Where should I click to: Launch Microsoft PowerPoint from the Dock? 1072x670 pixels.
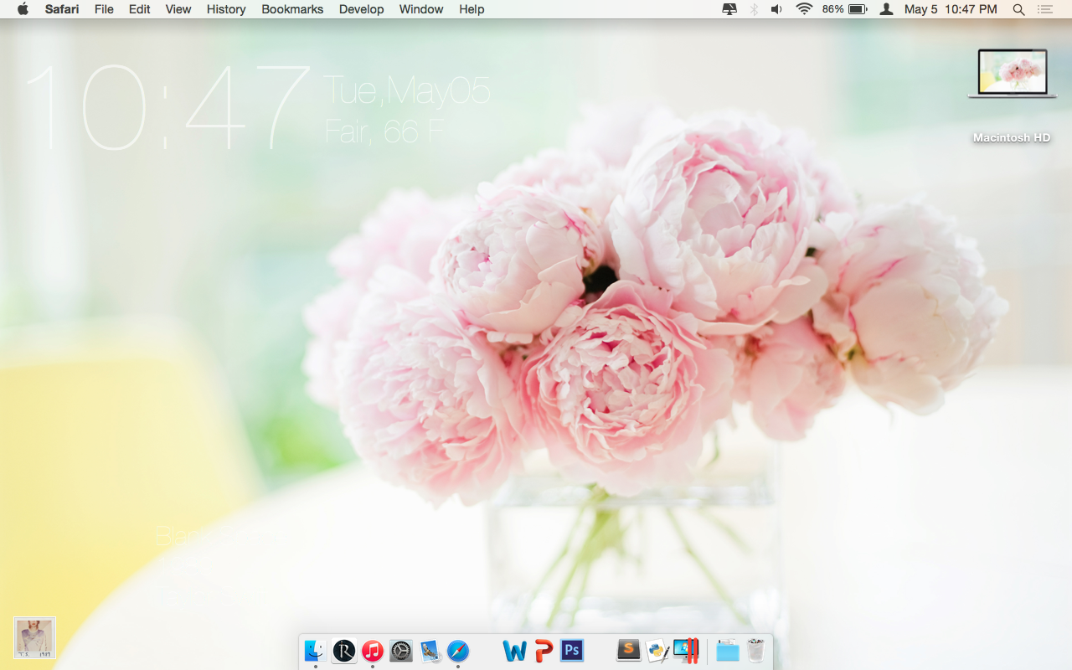[x=544, y=651]
